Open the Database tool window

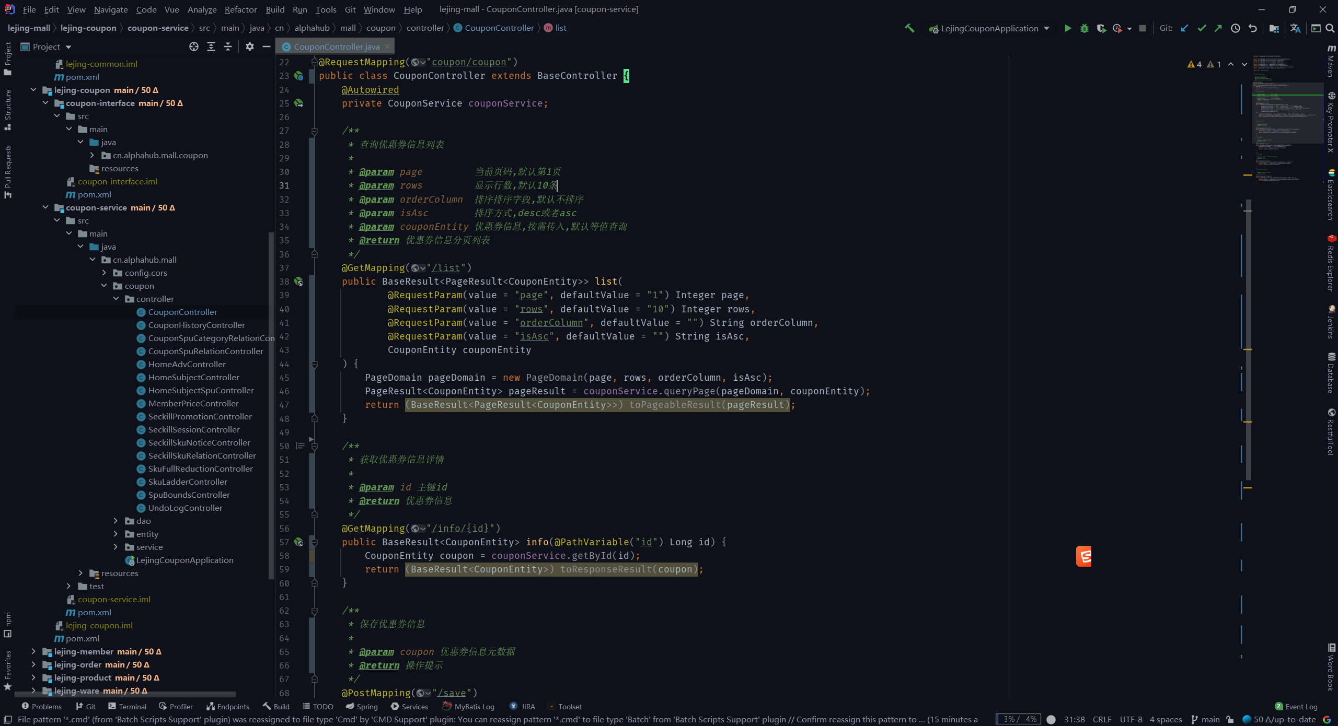click(x=1331, y=372)
